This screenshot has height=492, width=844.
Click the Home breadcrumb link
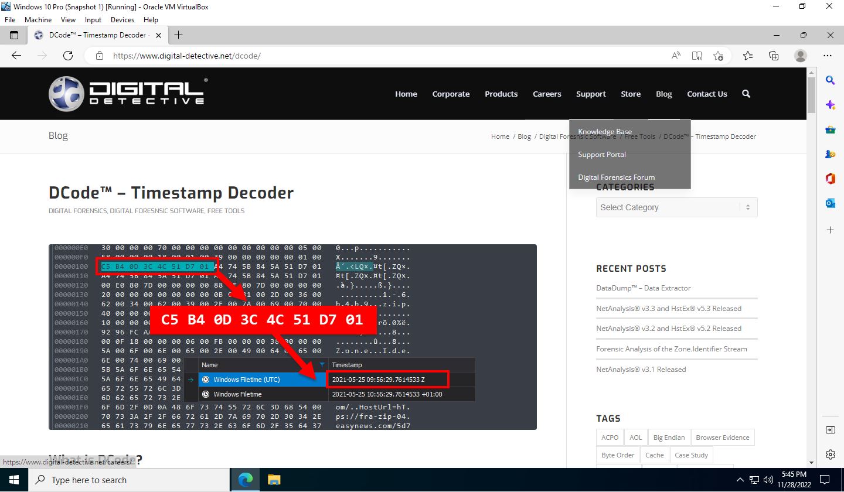tap(500, 136)
